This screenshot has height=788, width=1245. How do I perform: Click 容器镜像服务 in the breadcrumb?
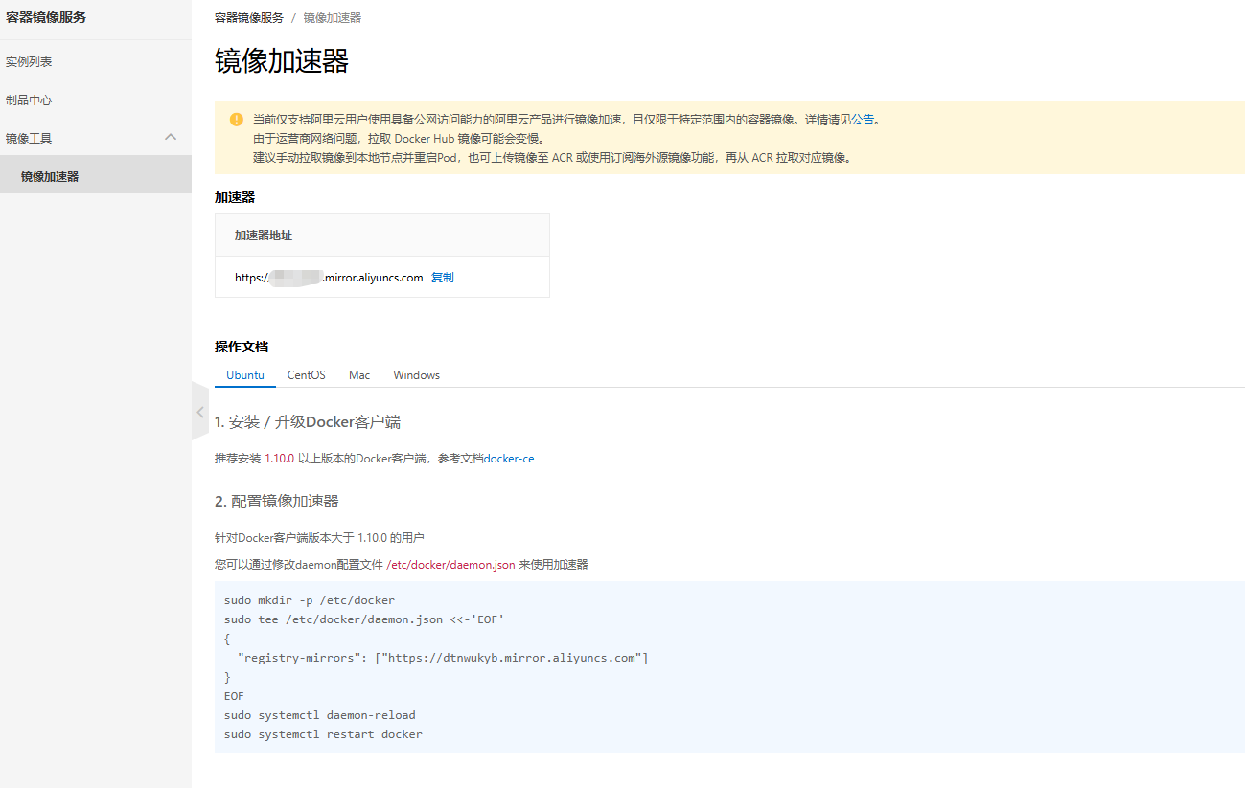(x=249, y=18)
